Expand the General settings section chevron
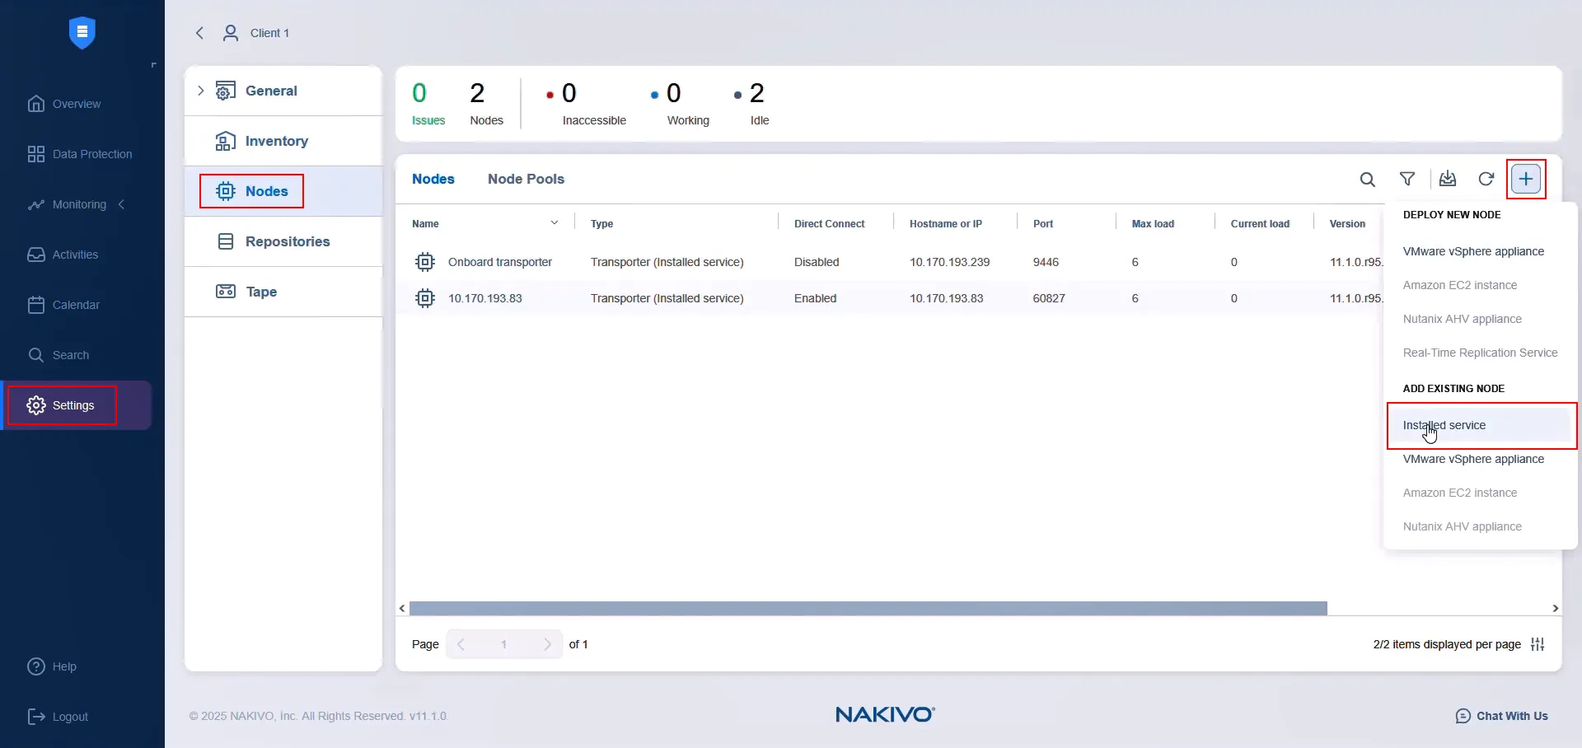 click(x=200, y=91)
